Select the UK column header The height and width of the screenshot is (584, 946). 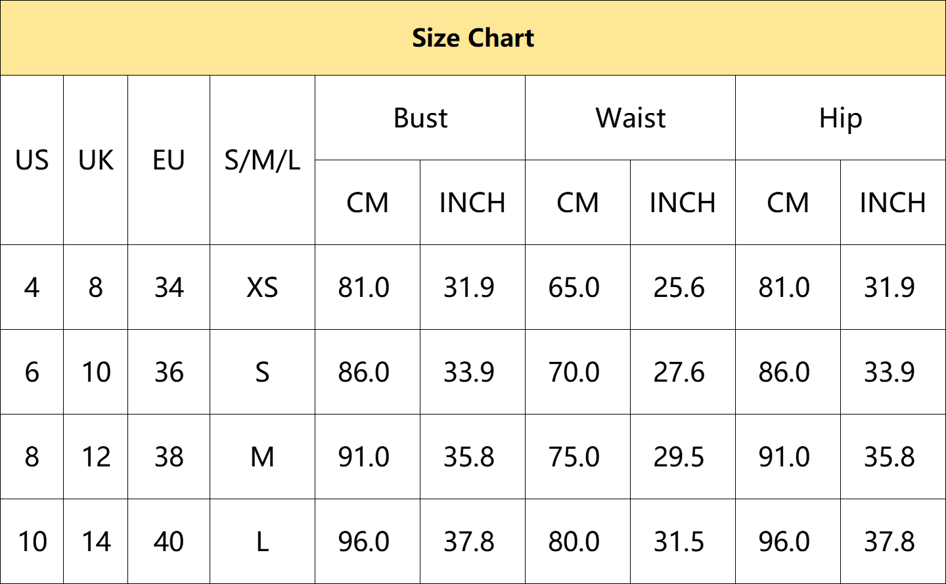pyautogui.click(x=96, y=160)
